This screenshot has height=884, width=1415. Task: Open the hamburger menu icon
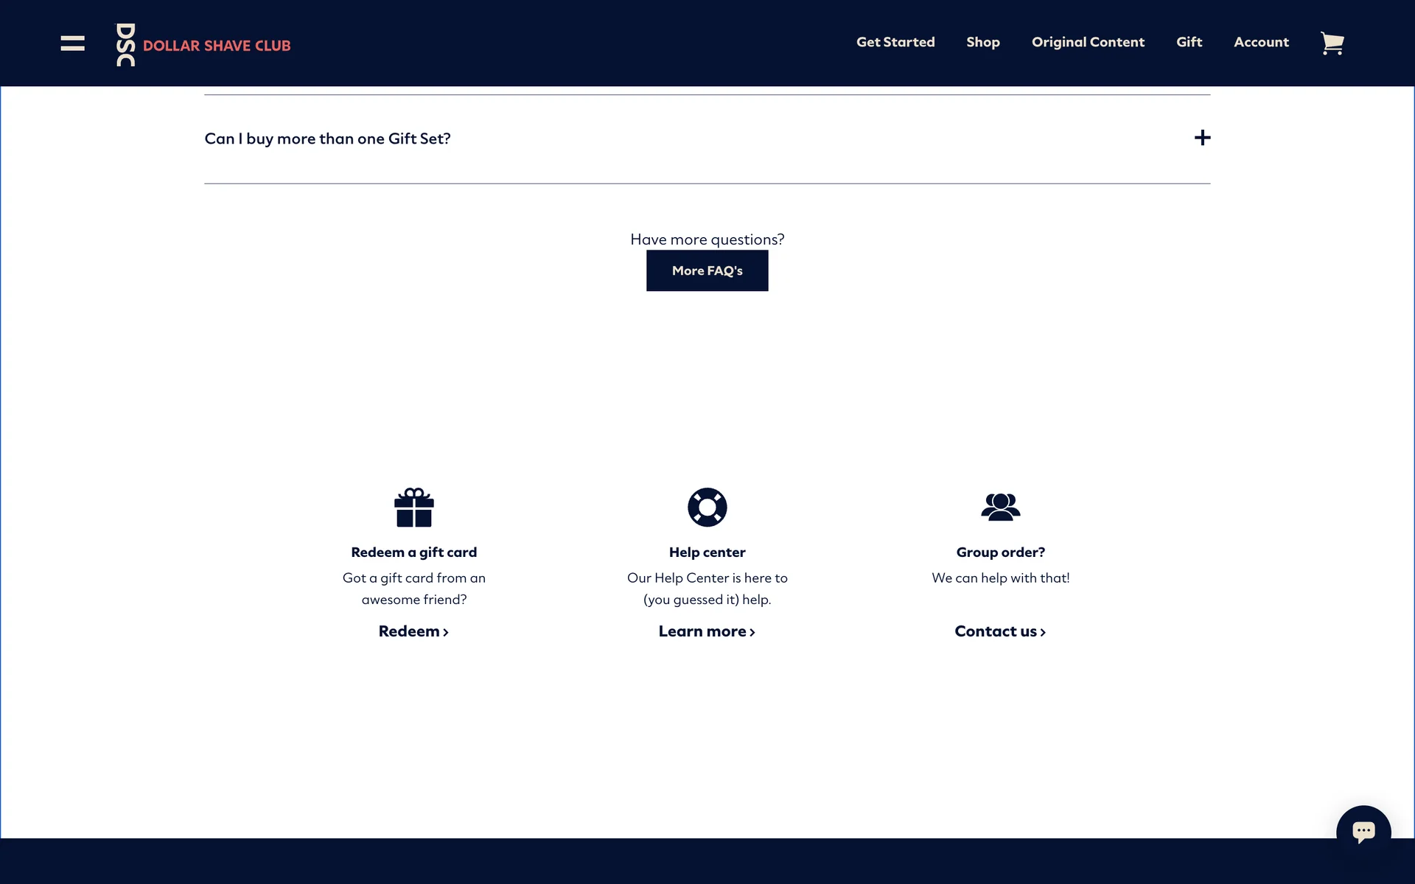point(72,43)
